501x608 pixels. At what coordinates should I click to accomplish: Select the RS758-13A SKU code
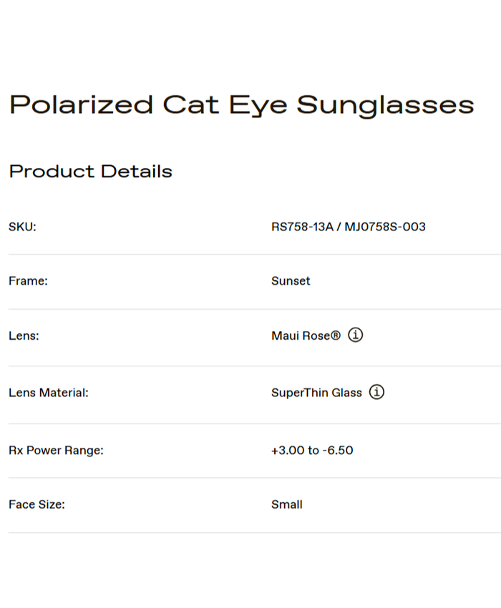303,227
